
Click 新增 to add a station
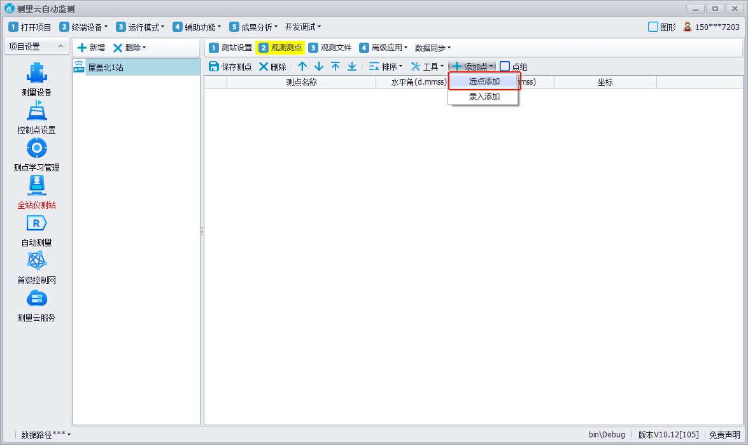(91, 48)
